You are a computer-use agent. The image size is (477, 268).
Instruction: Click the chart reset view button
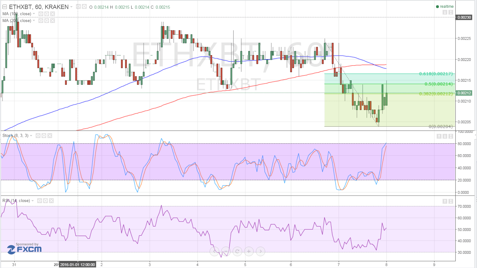coord(237,251)
